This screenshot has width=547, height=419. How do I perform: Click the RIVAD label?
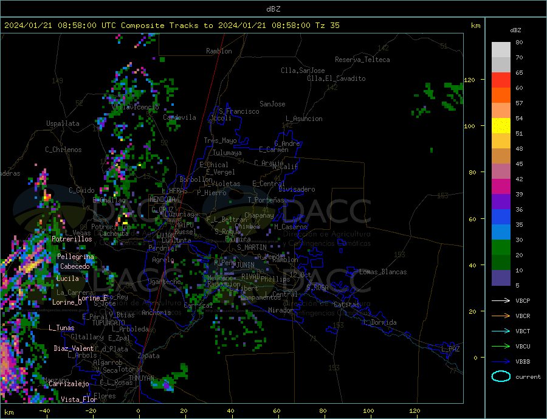click(250, 277)
